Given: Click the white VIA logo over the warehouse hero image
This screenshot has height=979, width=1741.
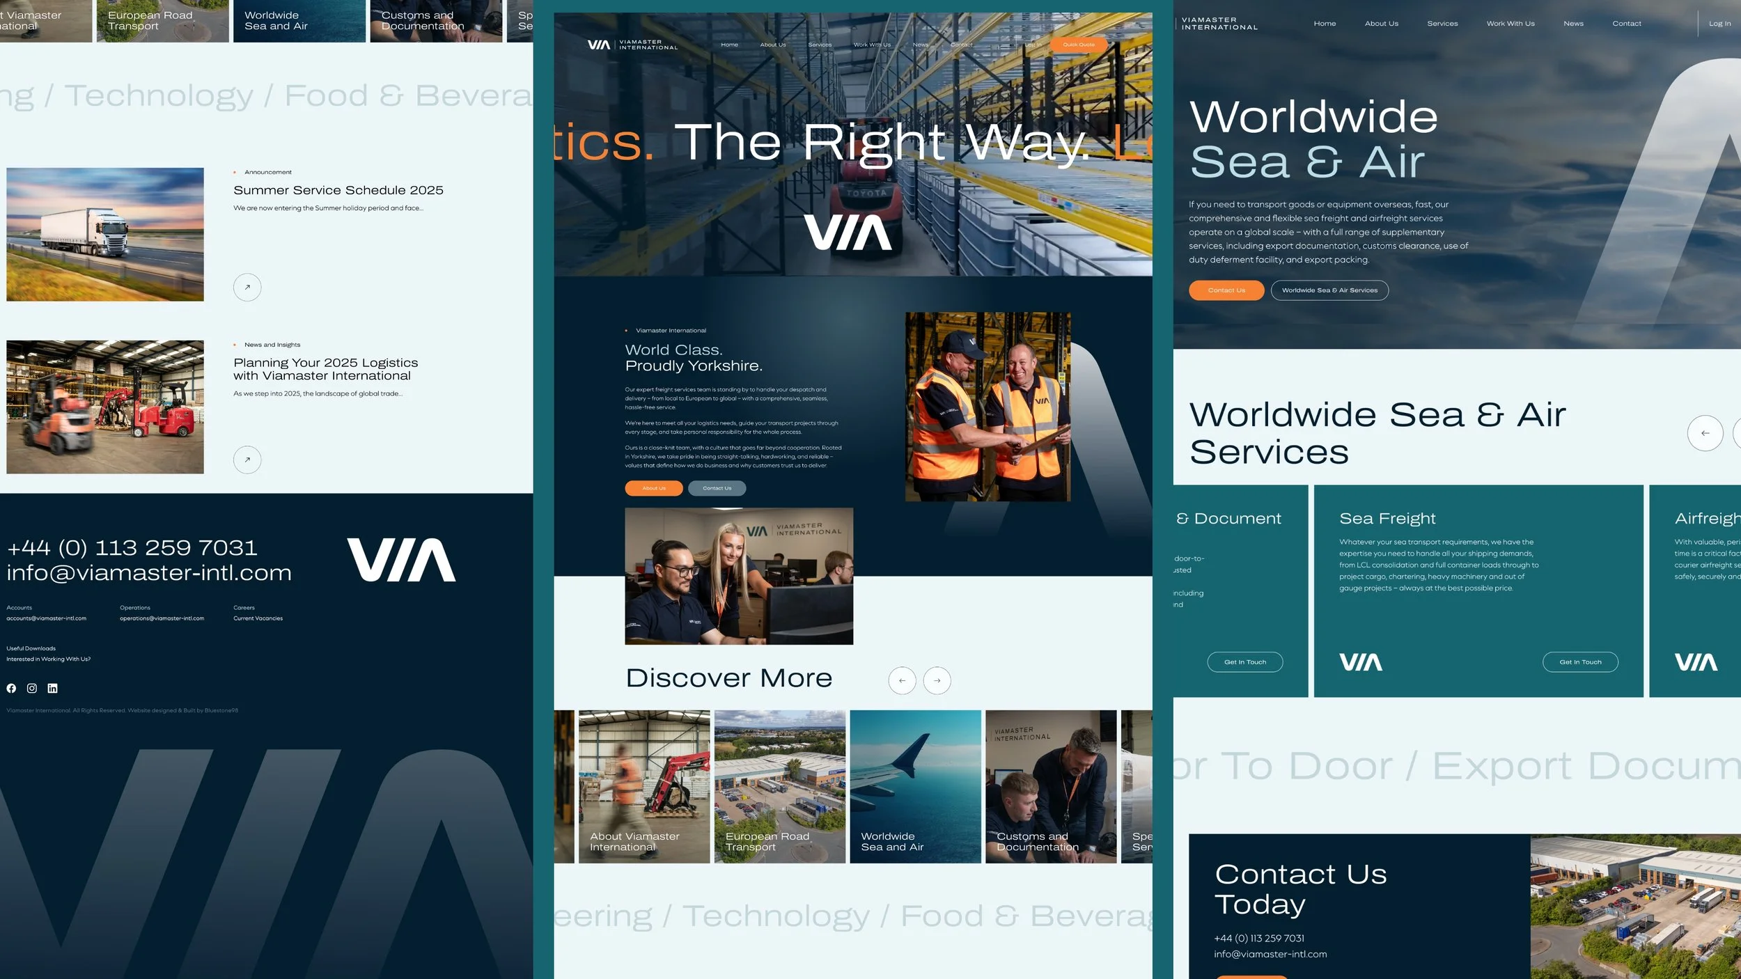Looking at the screenshot, I should tap(848, 232).
